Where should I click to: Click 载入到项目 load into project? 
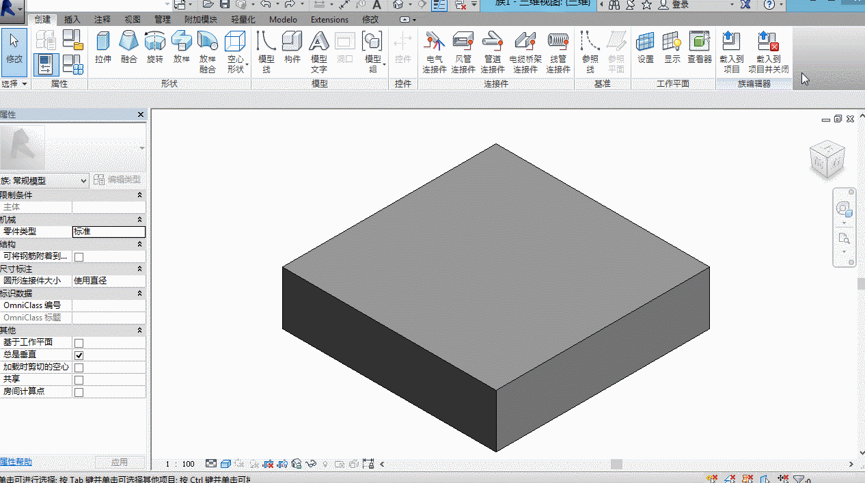[x=732, y=52]
